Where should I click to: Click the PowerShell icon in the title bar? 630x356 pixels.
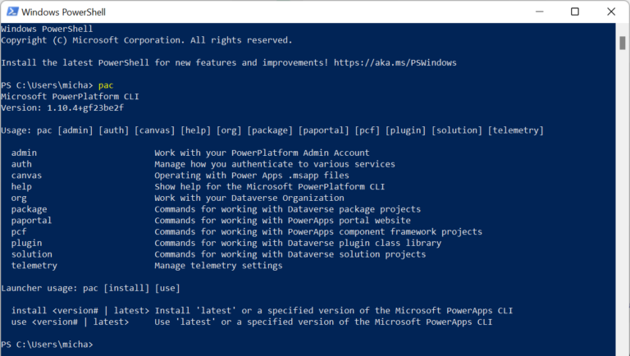[x=10, y=12]
